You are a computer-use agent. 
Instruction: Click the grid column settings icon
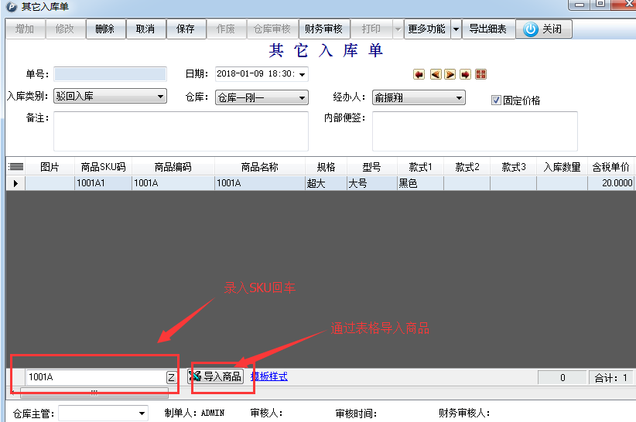[15, 167]
